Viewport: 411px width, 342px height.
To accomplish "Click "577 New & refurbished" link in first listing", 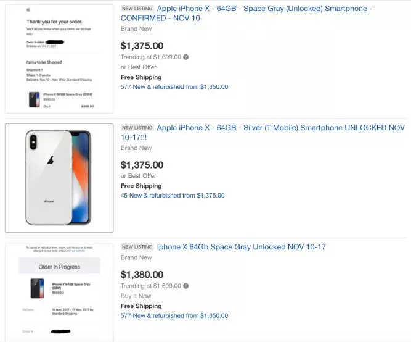I will coord(174,87).
